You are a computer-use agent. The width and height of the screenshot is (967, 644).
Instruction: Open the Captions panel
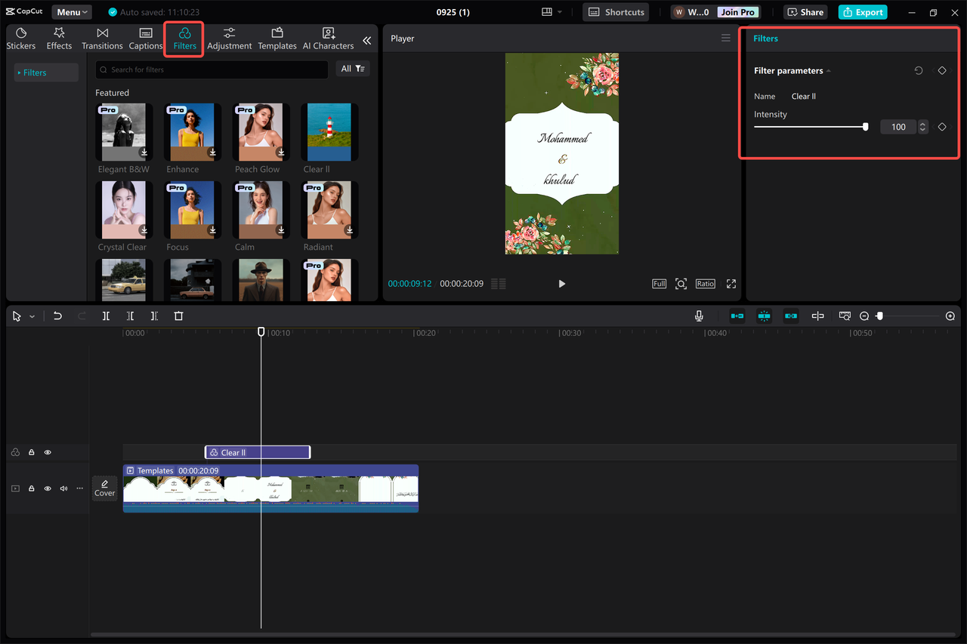pyautogui.click(x=145, y=38)
